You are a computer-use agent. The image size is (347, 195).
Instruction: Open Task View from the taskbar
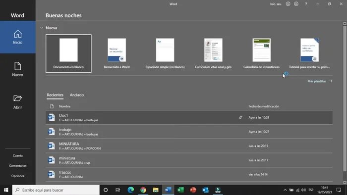click(x=118, y=190)
